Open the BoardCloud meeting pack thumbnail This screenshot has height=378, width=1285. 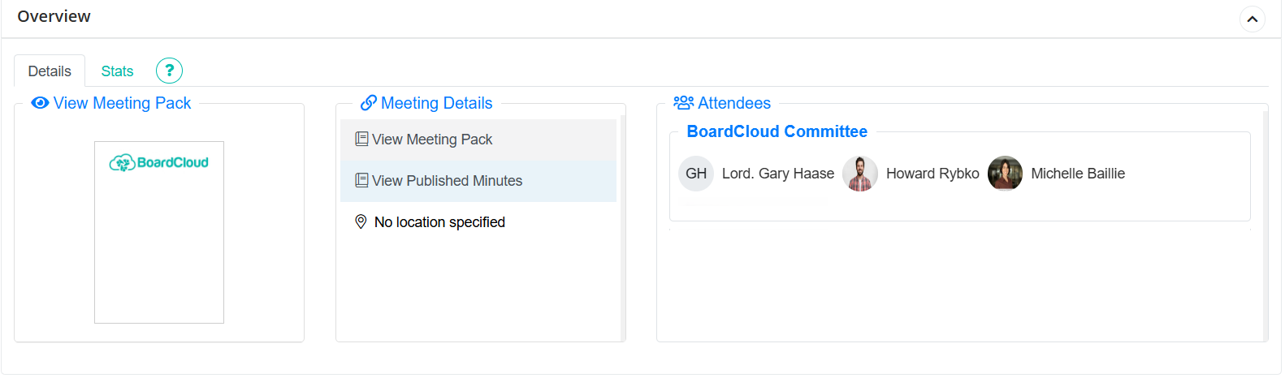pyautogui.click(x=159, y=243)
